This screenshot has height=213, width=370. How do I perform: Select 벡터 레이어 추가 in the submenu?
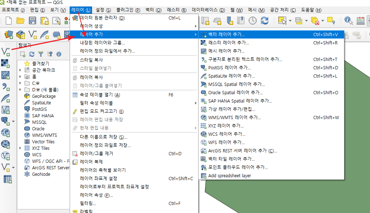pyautogui.click(x=271, y=34)
